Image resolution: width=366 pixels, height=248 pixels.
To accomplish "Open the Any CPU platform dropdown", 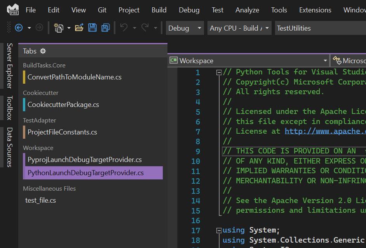I will pos(239,28).
